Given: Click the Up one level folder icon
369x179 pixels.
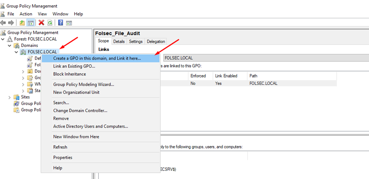Looking at the screenshot, I should pos(22,23).
